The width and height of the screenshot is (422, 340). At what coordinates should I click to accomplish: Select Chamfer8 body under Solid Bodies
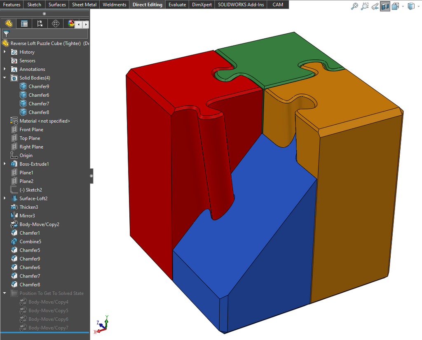[35, 112]
